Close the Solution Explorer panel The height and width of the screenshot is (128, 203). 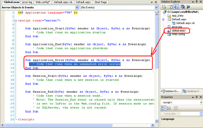pos(201,2)
